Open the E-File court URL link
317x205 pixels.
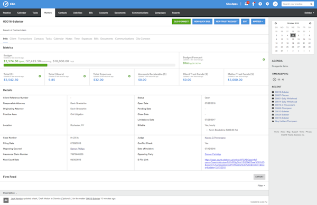[235, 164]
